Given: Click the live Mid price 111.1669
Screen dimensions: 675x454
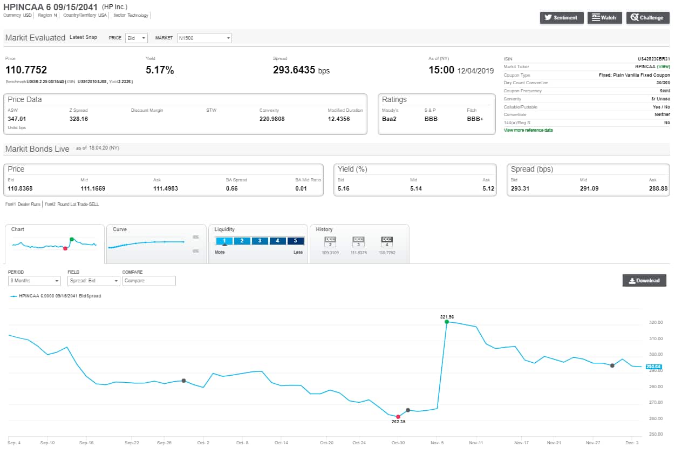Looking at the screenshot, I should (93, 188).
